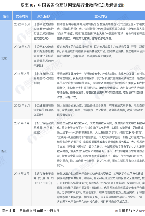Click the 2016年3月 date cell
The width and height of the screenshot is (145, 216).
coord(22,174)
